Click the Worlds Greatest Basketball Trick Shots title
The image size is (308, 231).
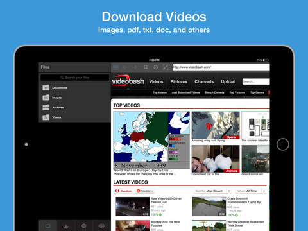tap(246, 224)
